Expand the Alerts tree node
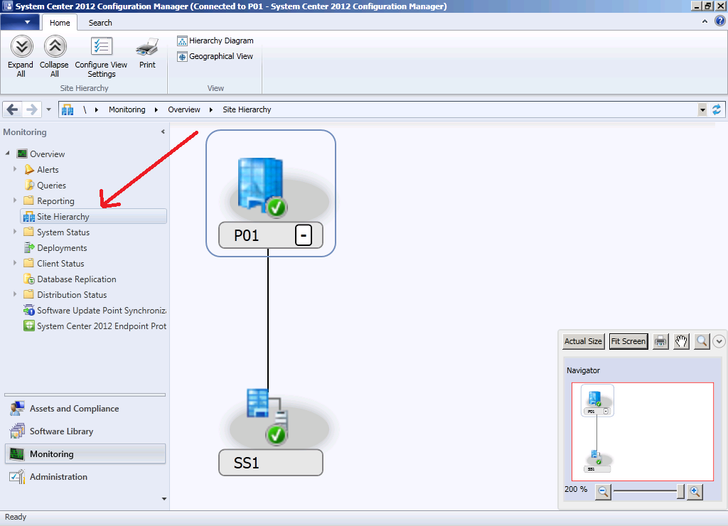This screenshot has height=526, width=728. (x=15, y=169)
